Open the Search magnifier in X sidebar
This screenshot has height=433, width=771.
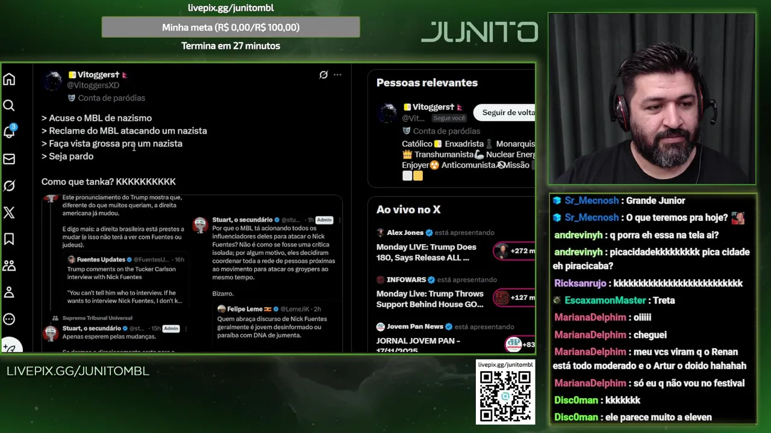tap(9, 106)
